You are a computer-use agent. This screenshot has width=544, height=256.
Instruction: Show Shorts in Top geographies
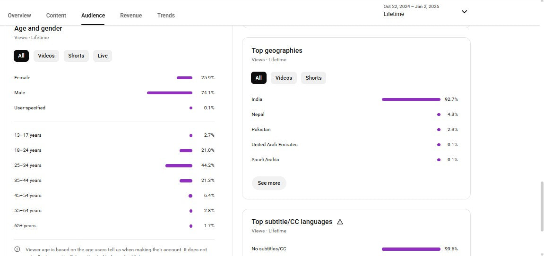pyautogui.click(x=313, y=78)
